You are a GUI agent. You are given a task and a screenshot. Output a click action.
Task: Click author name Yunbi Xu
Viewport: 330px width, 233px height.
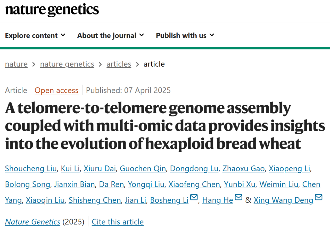point(240,184)
